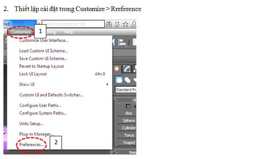273x159 pixels.
Task: Click the Favorites star icon
Action: point(125,24)
